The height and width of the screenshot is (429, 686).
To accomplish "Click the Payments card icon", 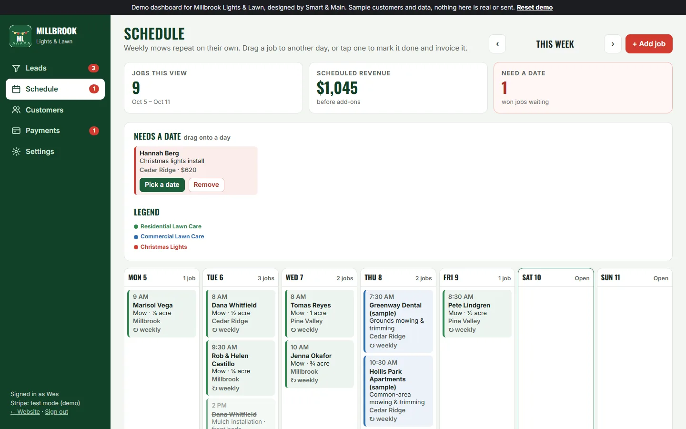I will pyautogui.click(x=16, y=131).
